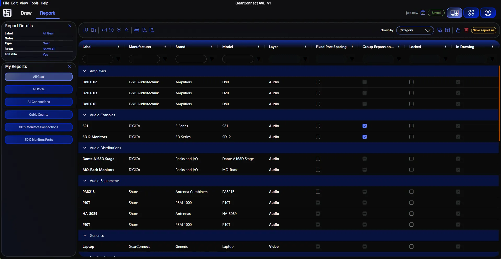
Task: Click the Copy icon in report toolbar
Action: click(86, 30)
